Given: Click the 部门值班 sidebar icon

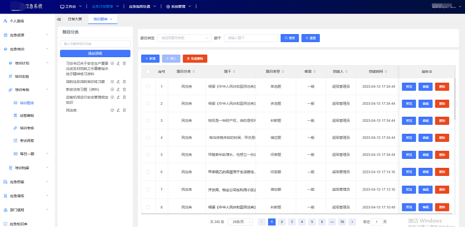Looking at the screenshot, I should point(6,210).
